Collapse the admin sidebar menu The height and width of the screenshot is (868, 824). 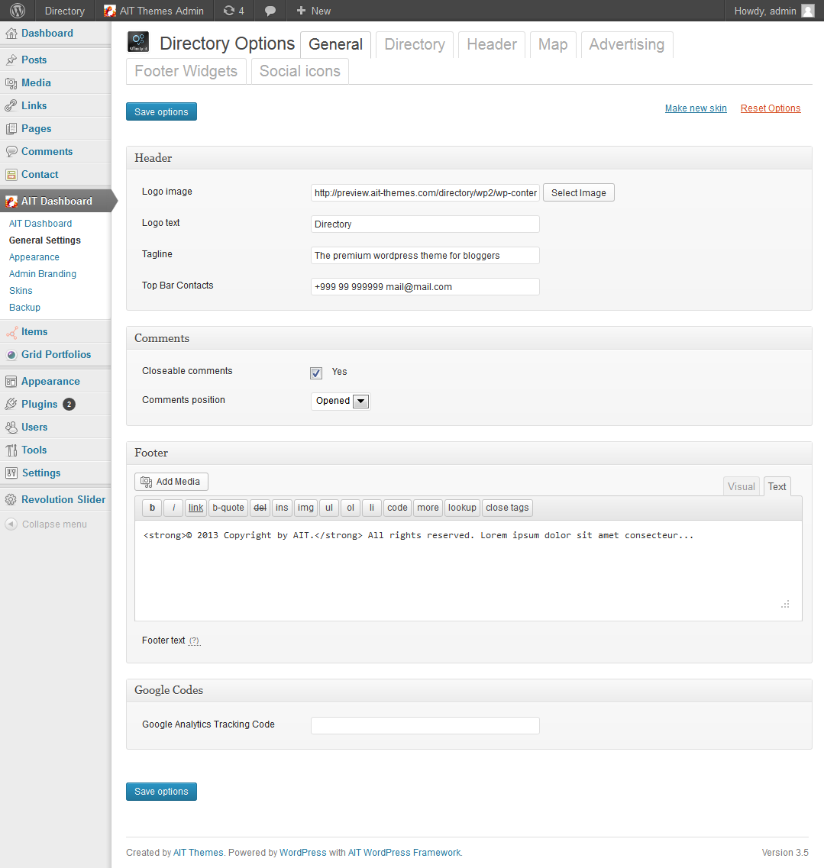(x=53, y=524)
